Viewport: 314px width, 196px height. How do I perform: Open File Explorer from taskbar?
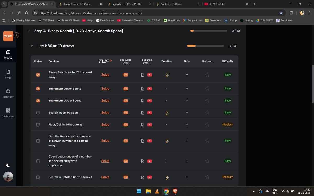pos(148,191)
